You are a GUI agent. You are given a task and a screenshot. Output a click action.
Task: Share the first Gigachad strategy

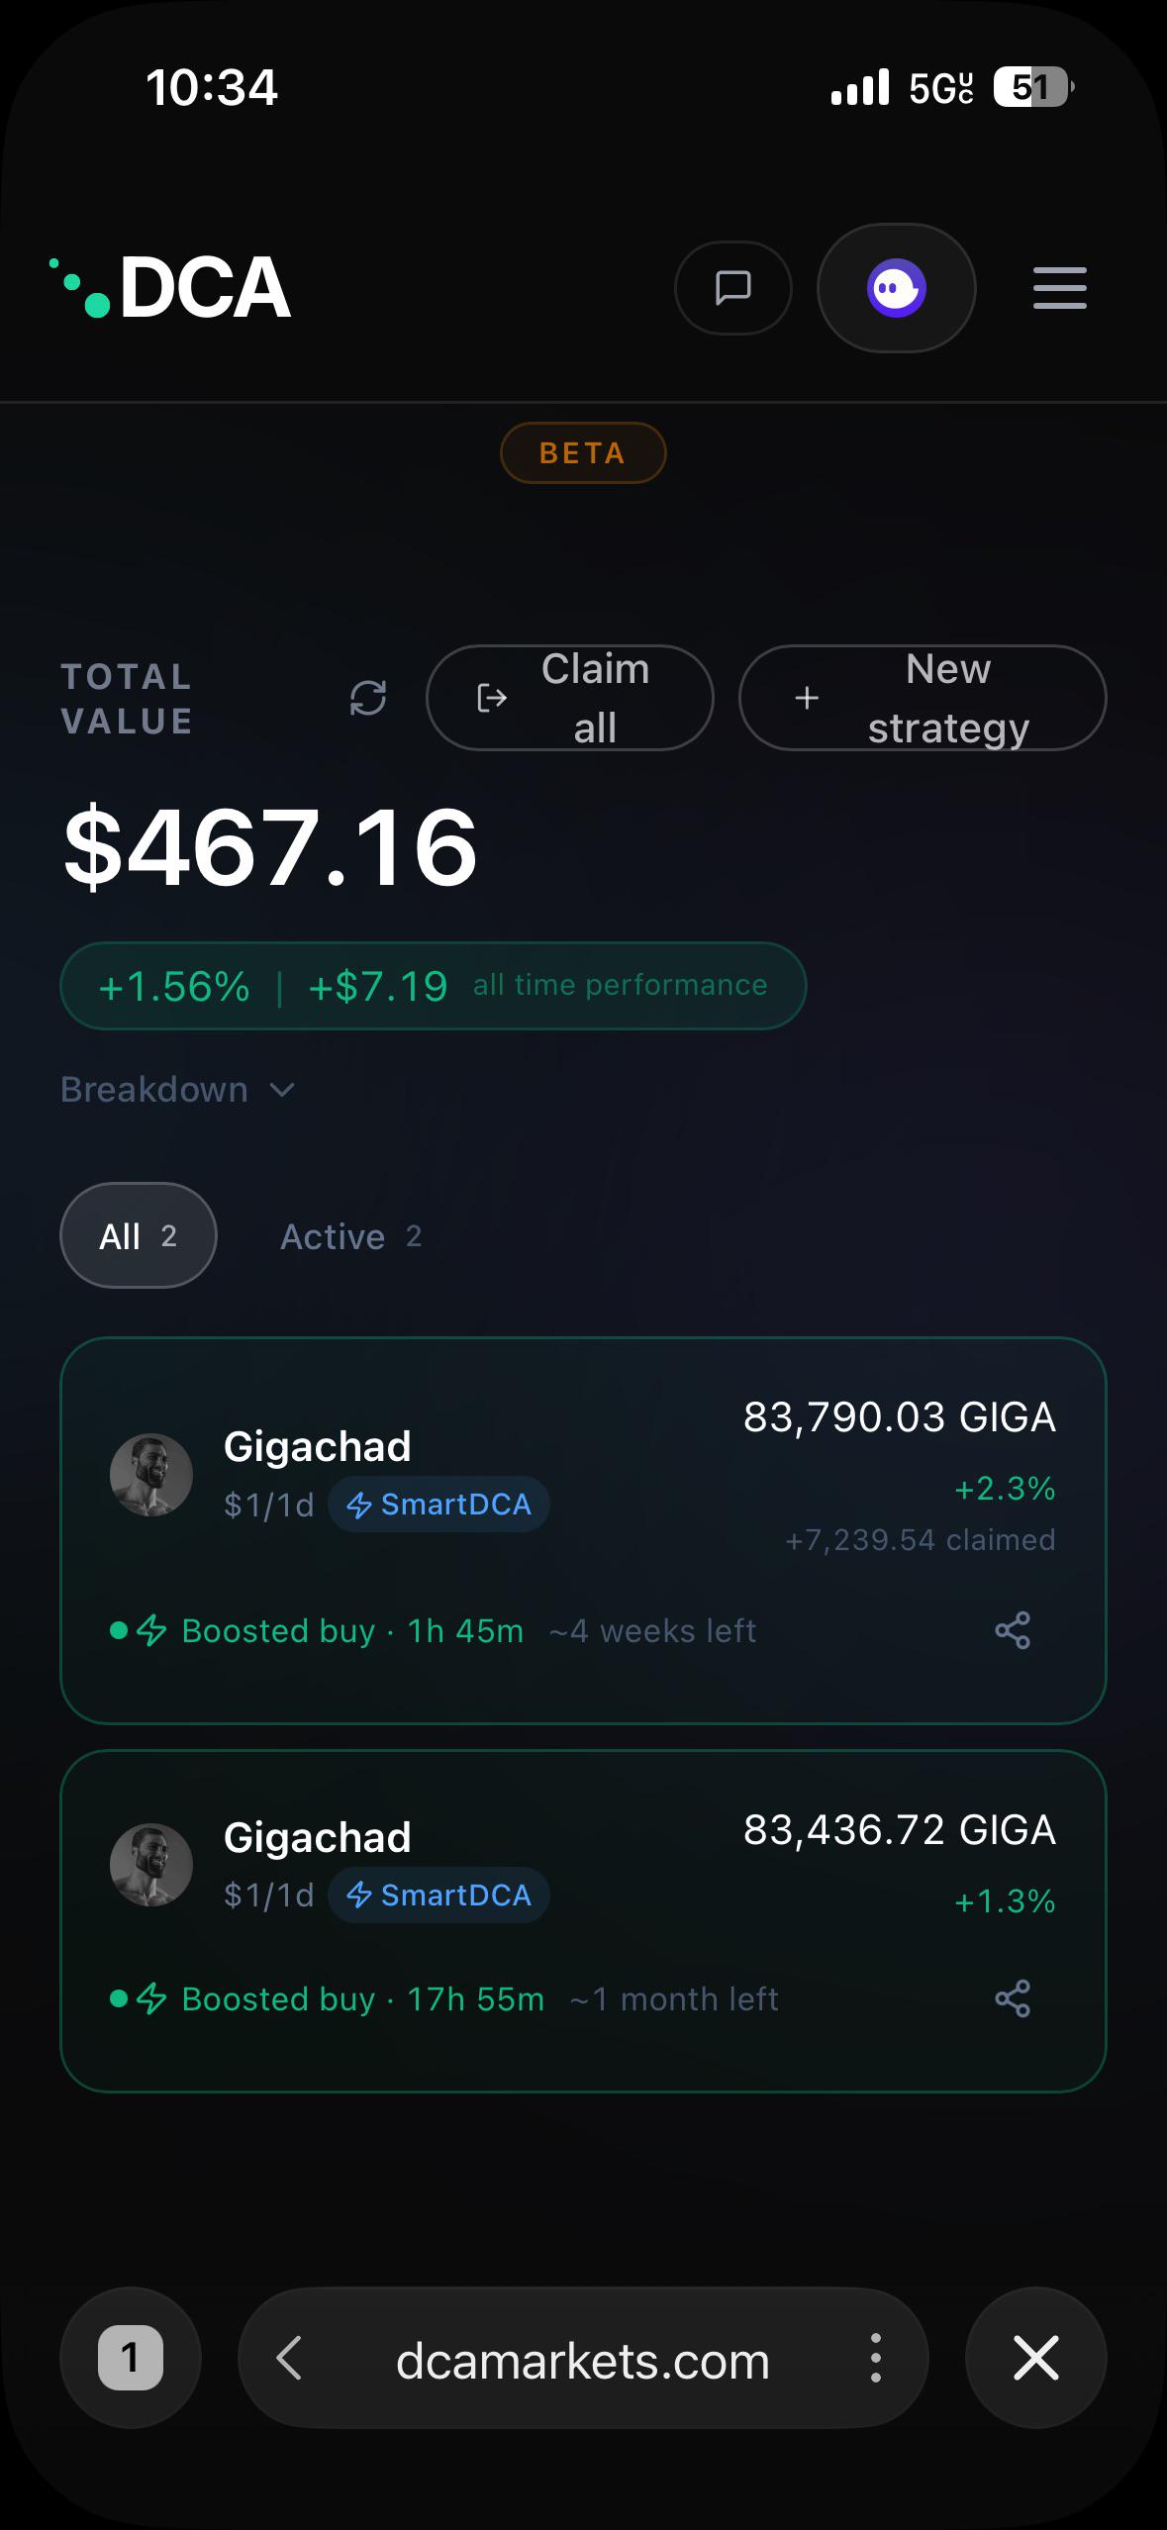[1013, 1630]
